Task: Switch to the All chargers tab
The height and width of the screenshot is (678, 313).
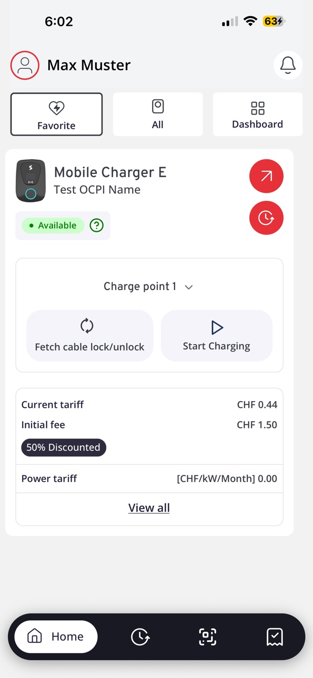Action: tap(158, 115)
